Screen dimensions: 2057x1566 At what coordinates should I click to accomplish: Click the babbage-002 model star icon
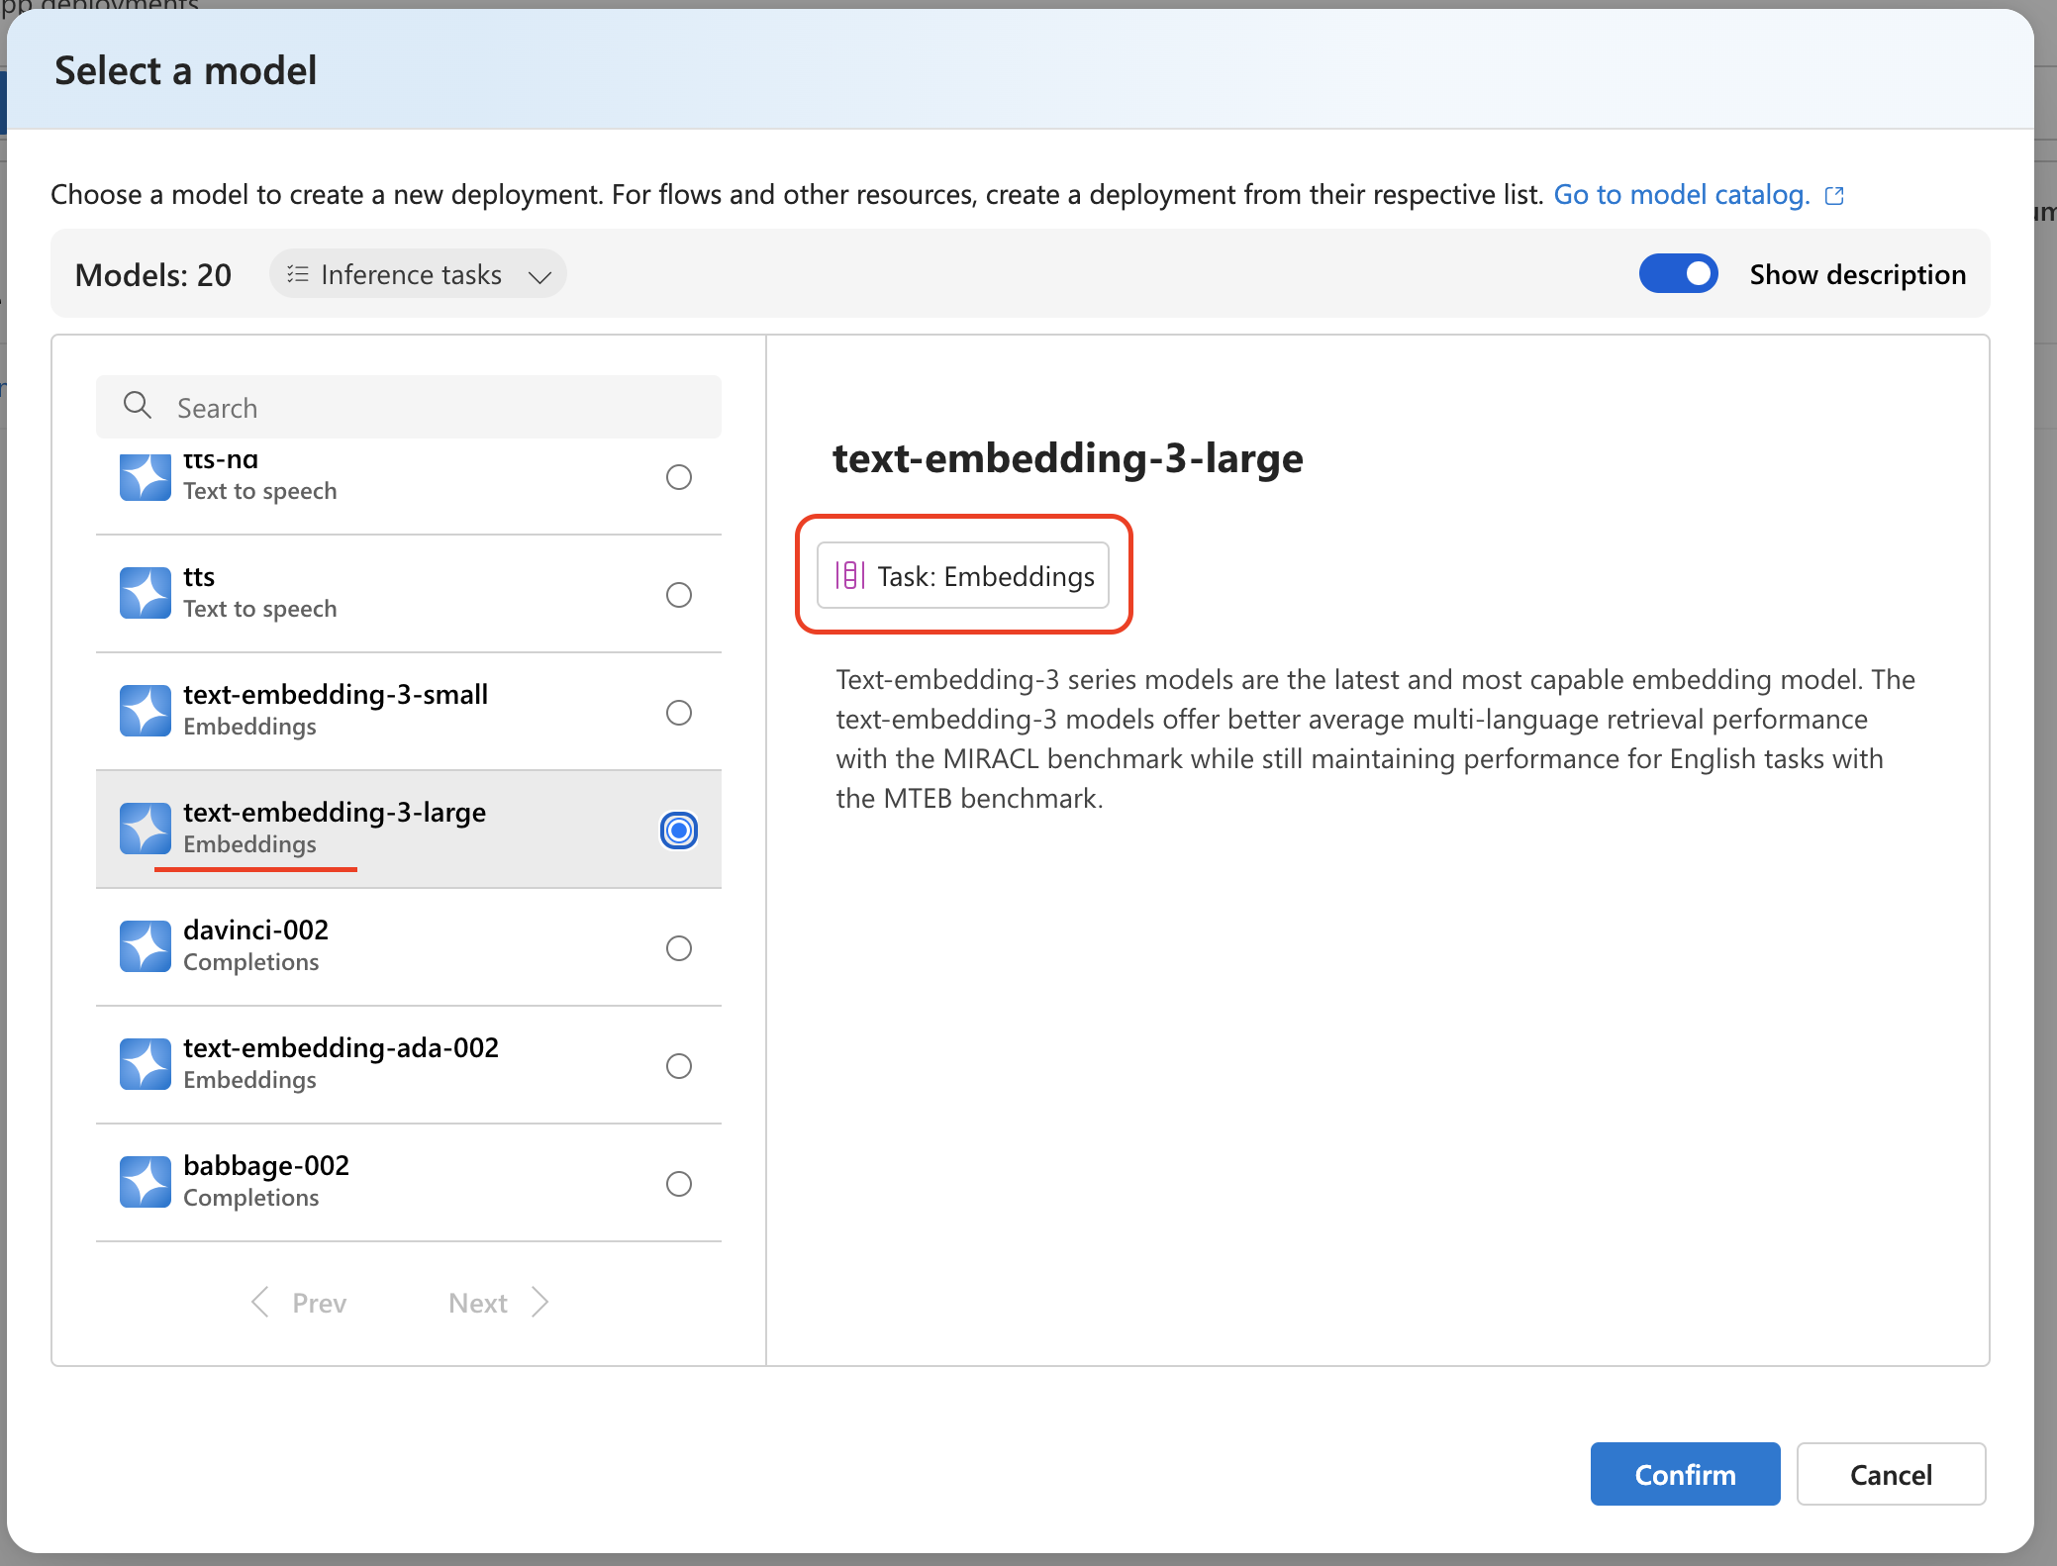146,1182
